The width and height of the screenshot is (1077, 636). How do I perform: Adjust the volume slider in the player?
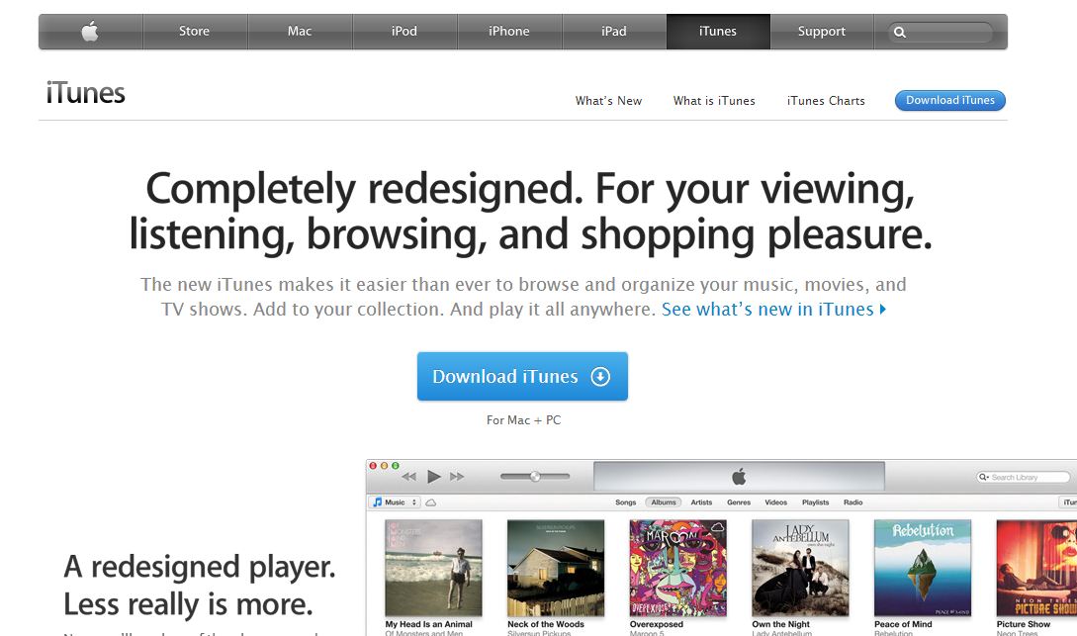tap(536, 477)
